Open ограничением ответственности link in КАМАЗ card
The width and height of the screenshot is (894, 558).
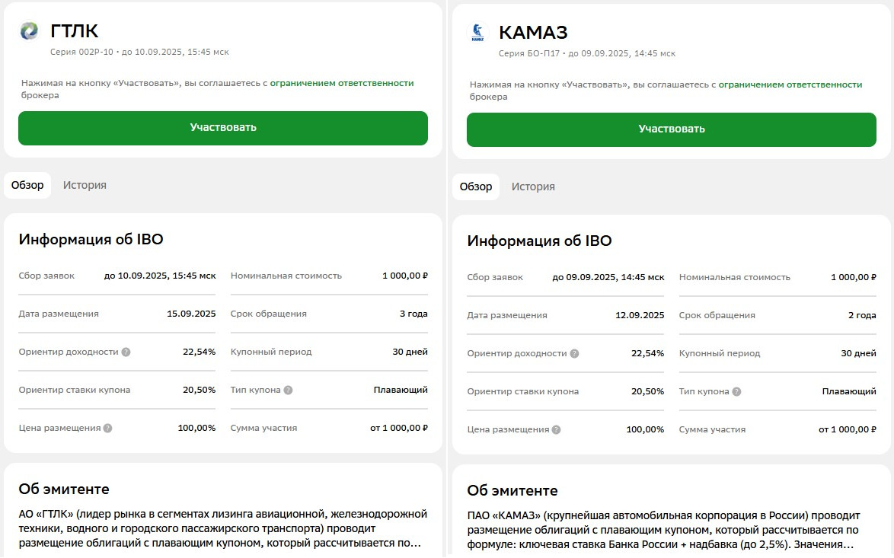[790, 84]
